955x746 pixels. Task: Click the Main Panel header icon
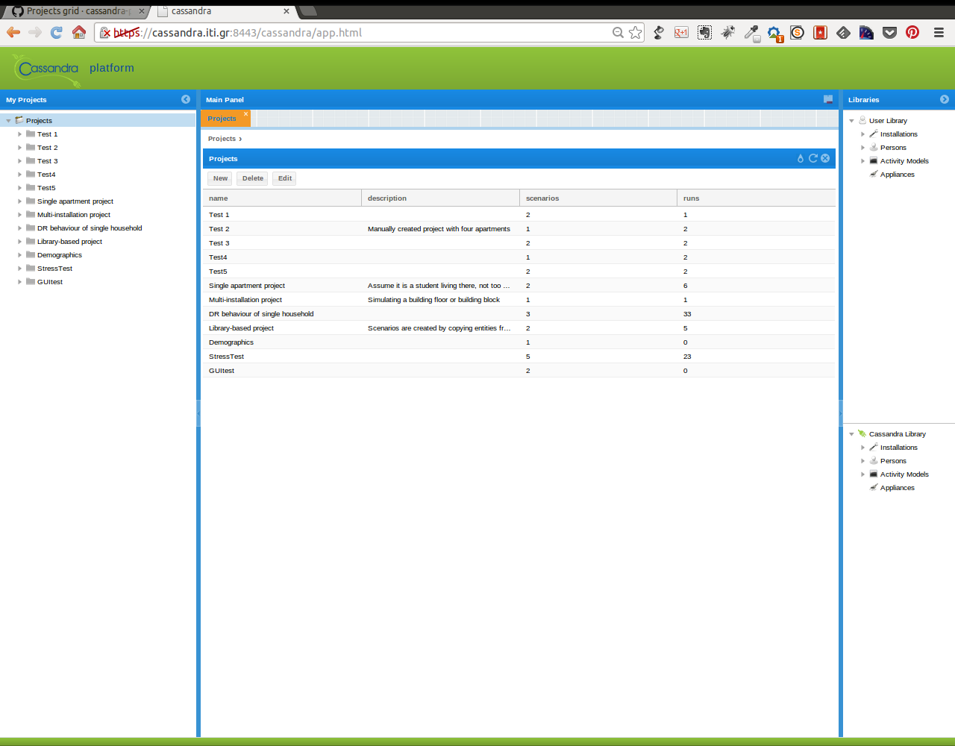828,99
